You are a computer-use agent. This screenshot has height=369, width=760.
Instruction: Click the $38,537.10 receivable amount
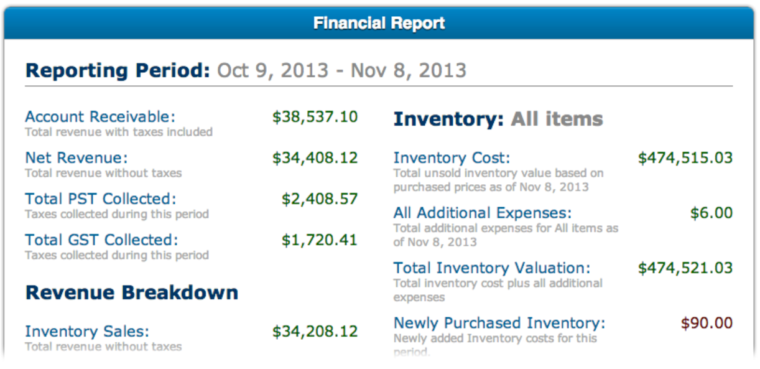tap(315, 117)
